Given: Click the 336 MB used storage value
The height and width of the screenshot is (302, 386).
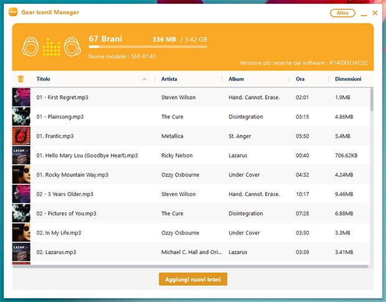Looking at the screenshot, I should click(164, 39).
